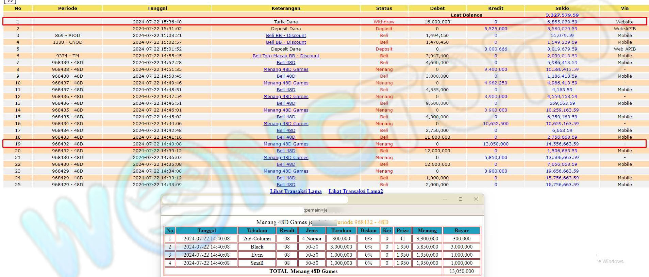This screenshot has width=649, height=277.
Task: Open the Lihat Transaksi Lama2 link
Action: (355, 191)
